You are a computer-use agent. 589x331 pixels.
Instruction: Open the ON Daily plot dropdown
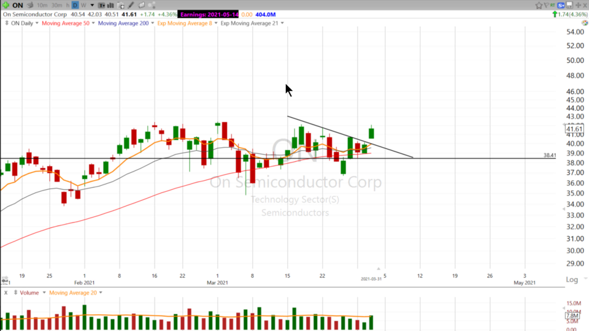[37, 23]
